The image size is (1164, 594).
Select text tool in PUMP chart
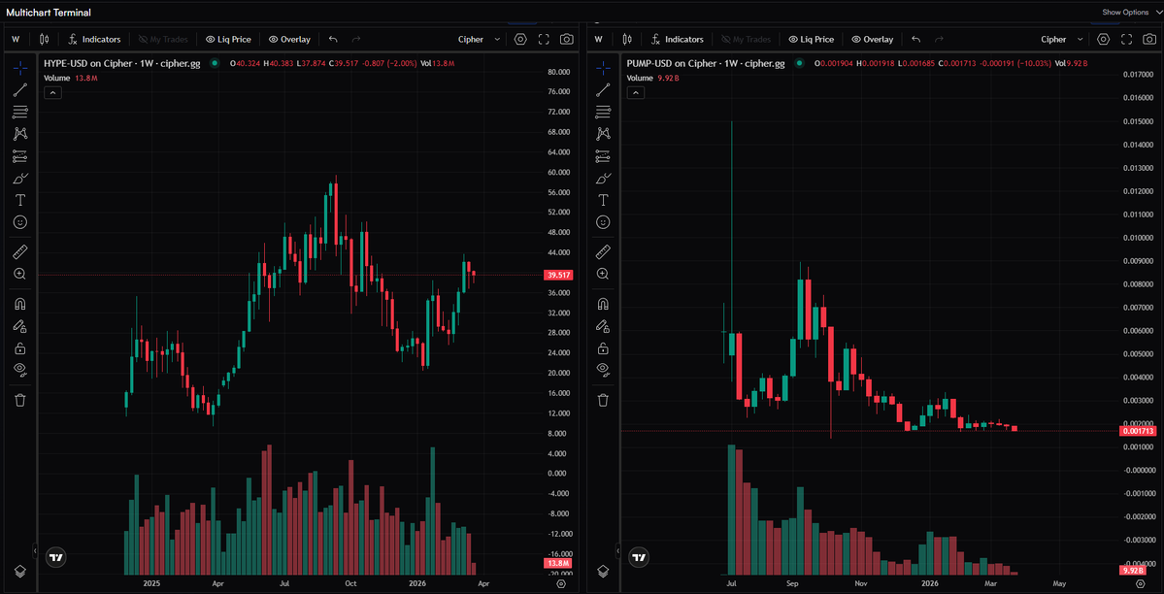point(603,200)
